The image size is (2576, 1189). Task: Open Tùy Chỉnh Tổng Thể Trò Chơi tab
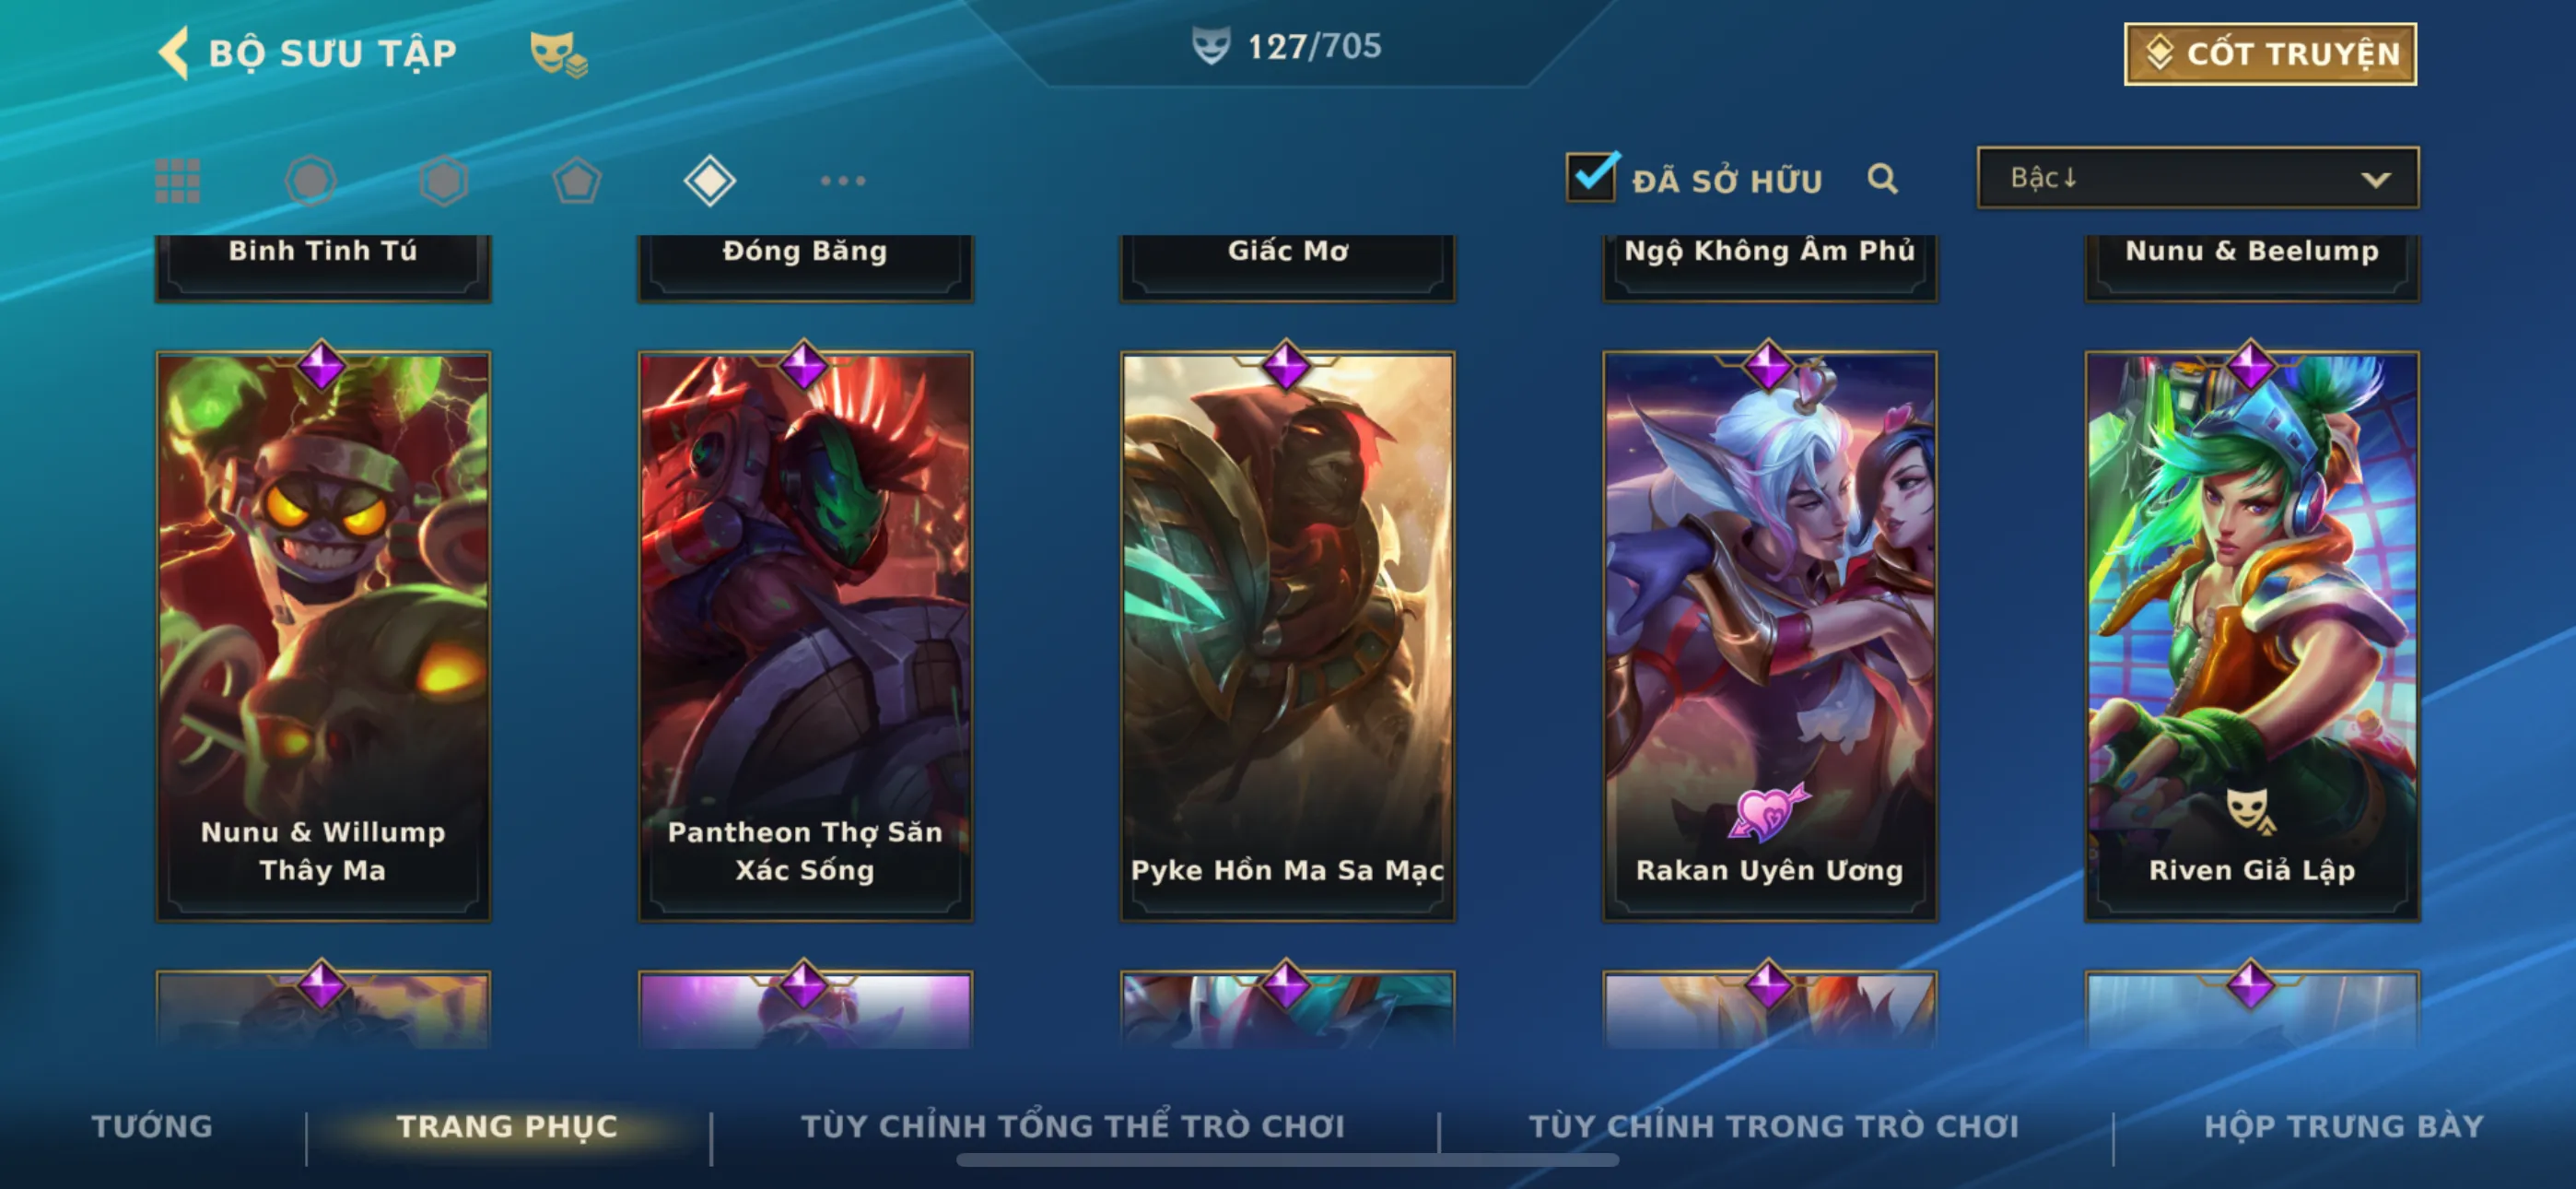click(1073, 1126)
